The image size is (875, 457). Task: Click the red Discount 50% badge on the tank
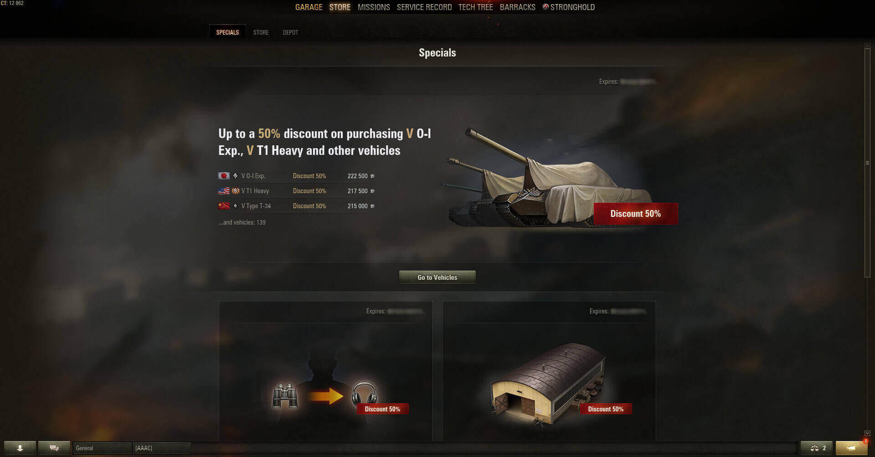[636, 214]
